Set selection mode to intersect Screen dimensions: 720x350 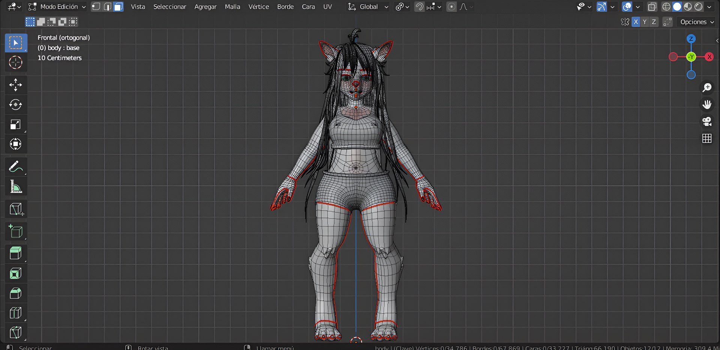[x=73, y=22]
